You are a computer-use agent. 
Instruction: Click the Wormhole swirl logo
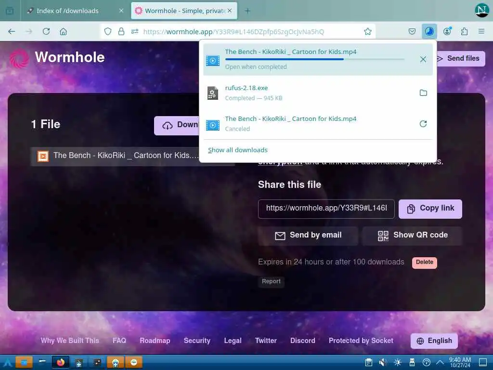tap(19, 58)
